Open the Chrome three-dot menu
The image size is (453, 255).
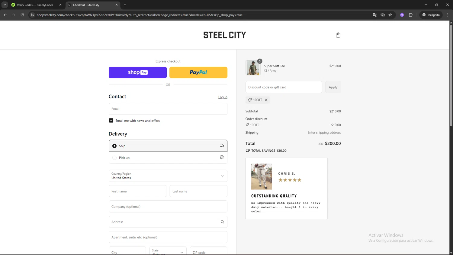coord(448,15)
